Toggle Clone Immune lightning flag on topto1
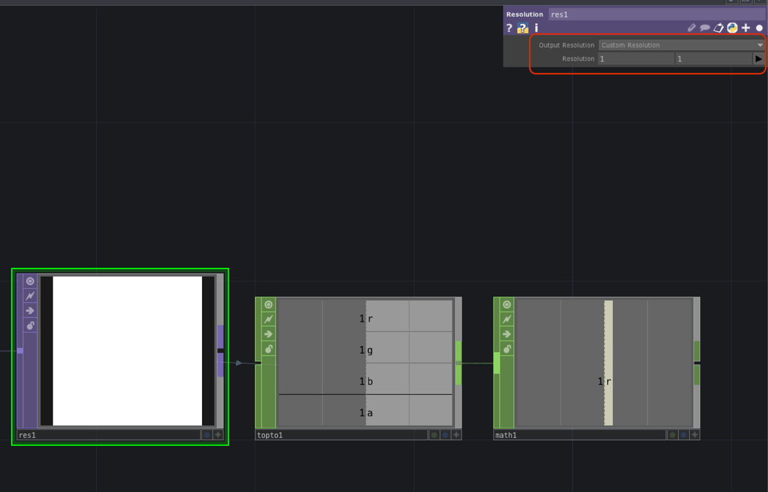Image resolution: width=768 pixels, height=492 pixels. [x=269, y=319]
